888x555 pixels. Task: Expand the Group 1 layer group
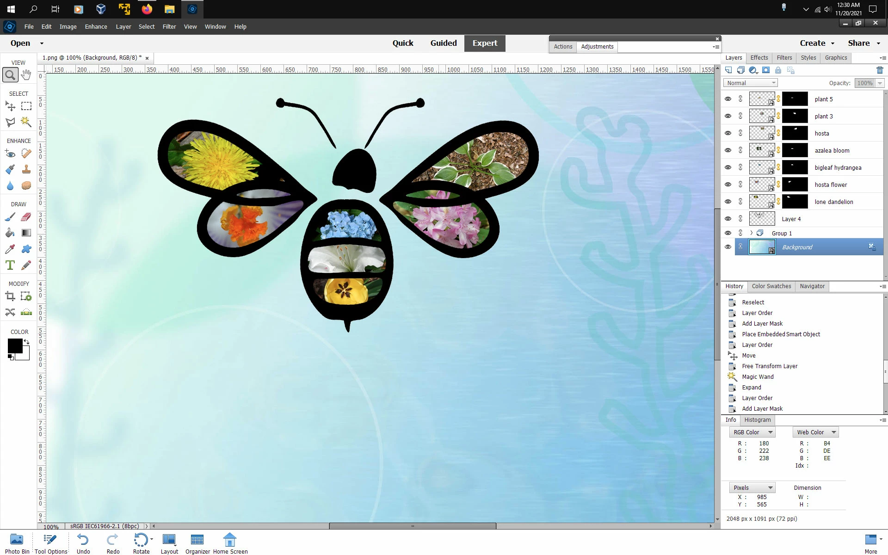click(x=751, y=233)
